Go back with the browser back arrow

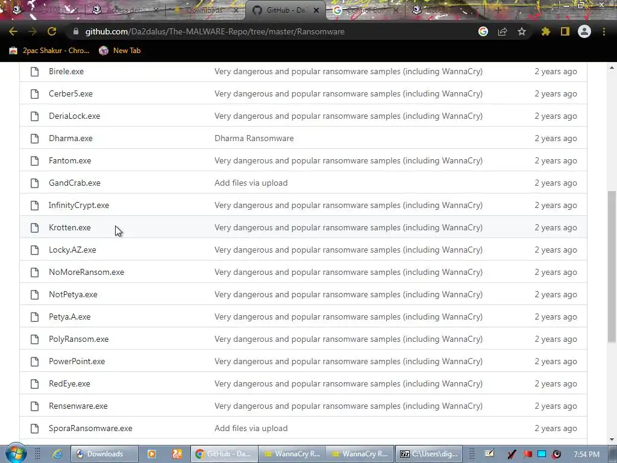click(13, 31)
